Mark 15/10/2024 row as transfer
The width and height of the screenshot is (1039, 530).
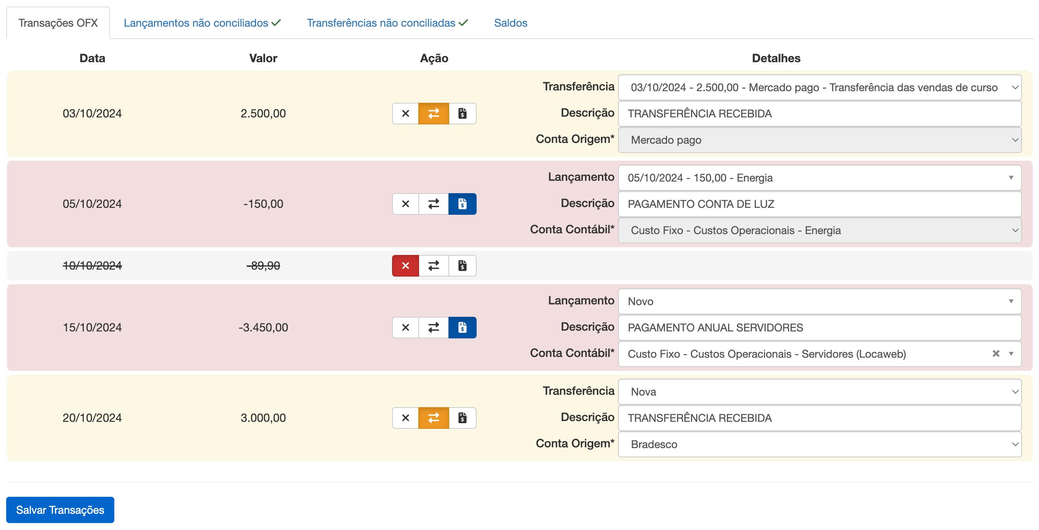point(434,327)
